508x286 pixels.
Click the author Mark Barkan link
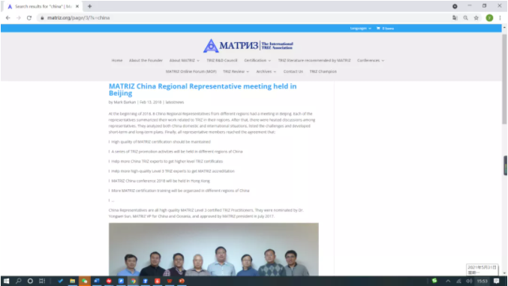tap(125, 102)
